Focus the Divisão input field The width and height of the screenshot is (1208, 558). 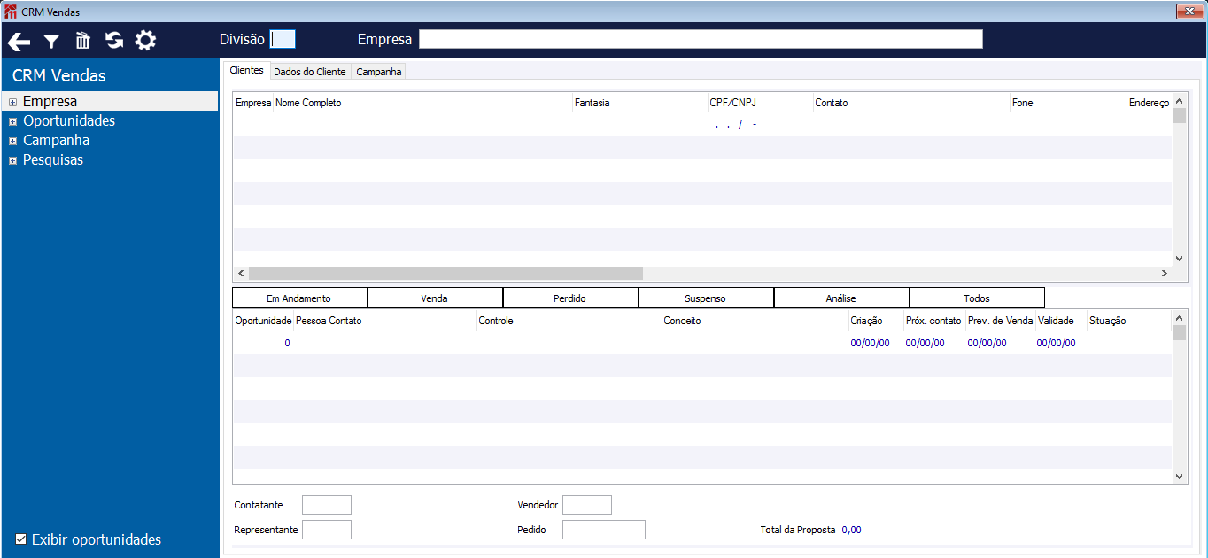pyautogui.click(x=283, y=39)
